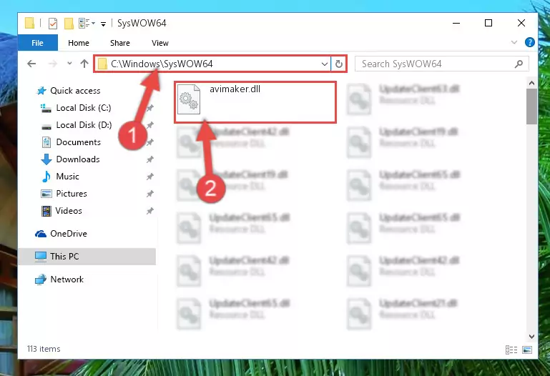Select Quick access in navigation pane
550x376 pixels.
(75, 91)
